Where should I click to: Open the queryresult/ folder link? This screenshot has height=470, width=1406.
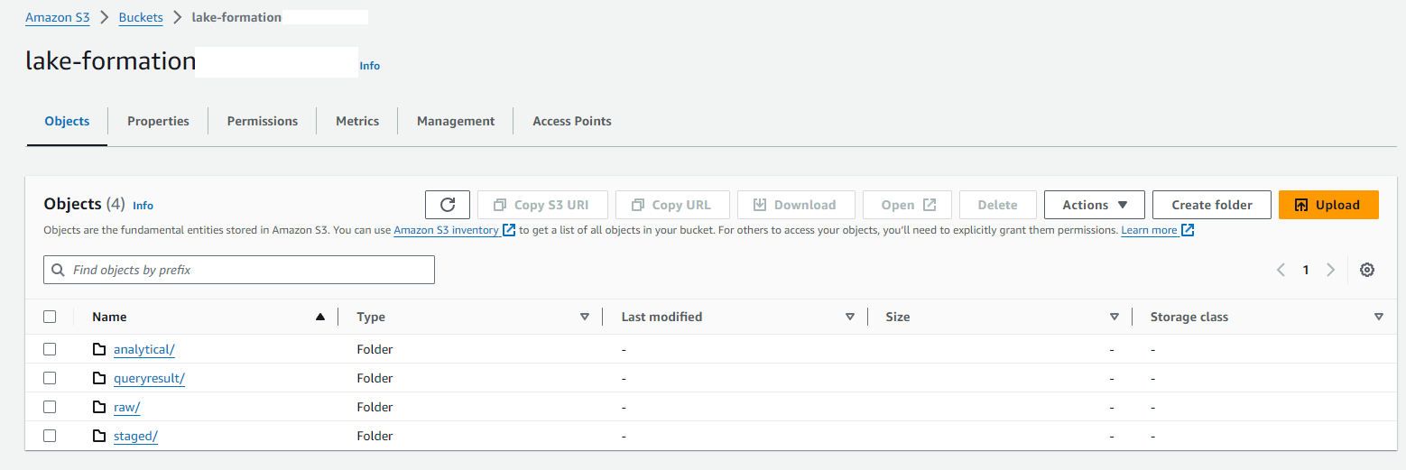point(150,378)
